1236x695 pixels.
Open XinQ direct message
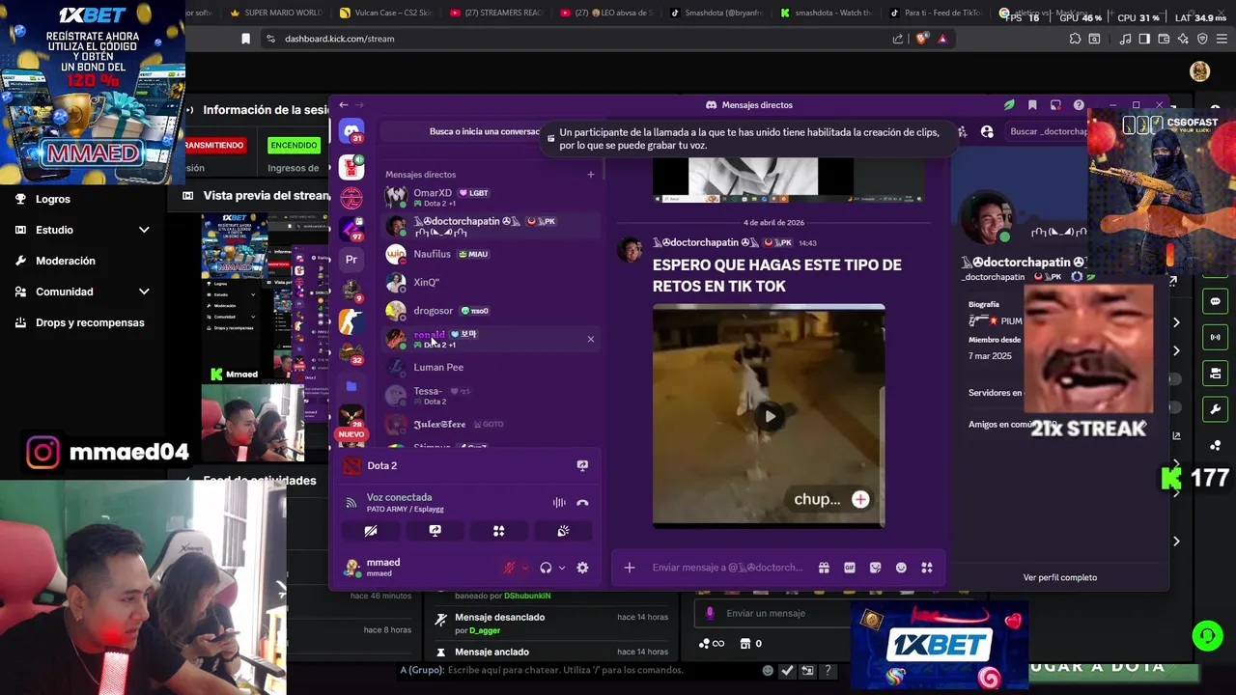tap(492, 282)
